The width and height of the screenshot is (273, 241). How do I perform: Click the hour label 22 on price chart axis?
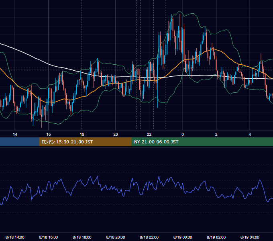149,135
